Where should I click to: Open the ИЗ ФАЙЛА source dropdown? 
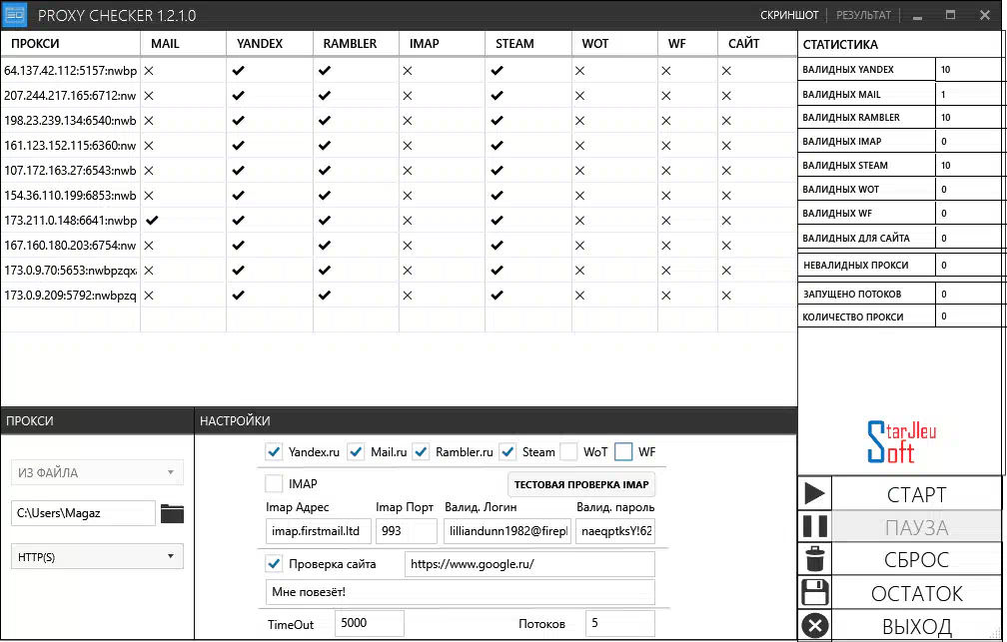[97, 472]
